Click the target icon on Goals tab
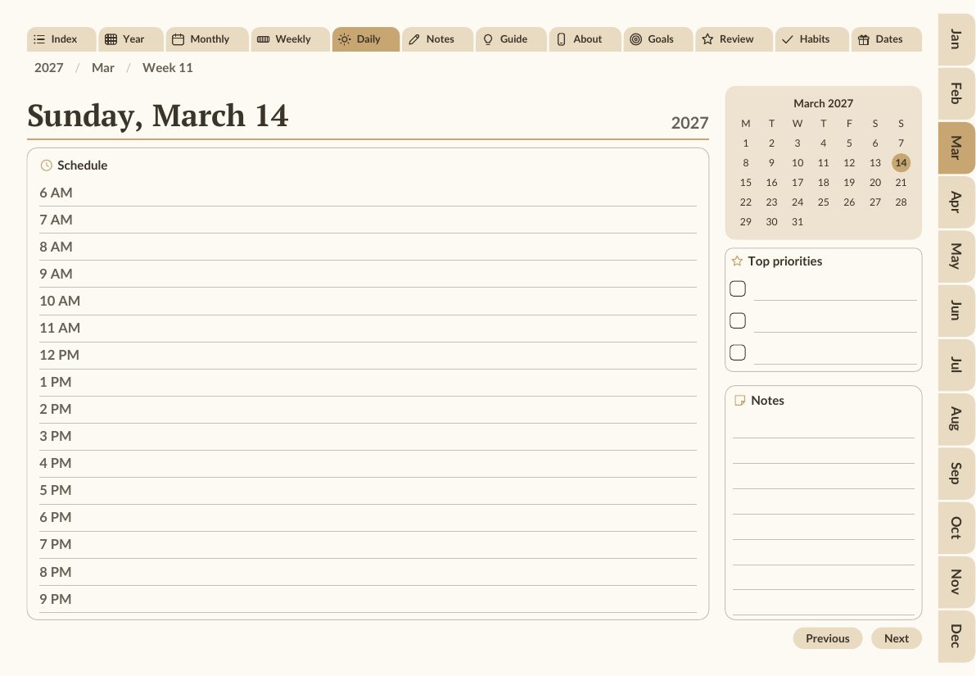976x676 pixels. coord(635,39)
